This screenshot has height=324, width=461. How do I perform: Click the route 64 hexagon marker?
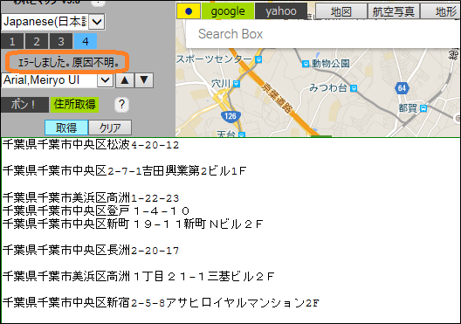point(402,88)
